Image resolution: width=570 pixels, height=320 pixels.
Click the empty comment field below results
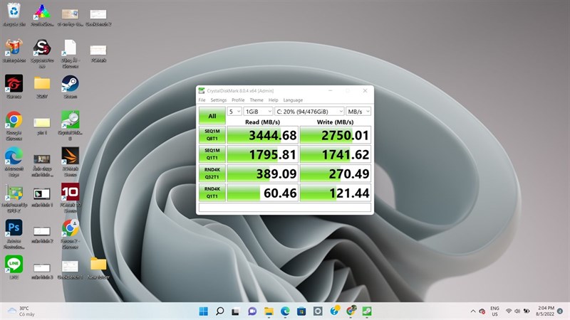(x=284, y=207)
